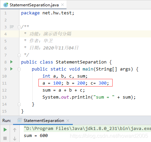Close the StatementSeparation run tab

pyautogui.click(x=68, y=121)
